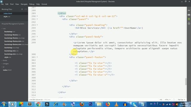This screenshot has width=191, height=107.
Task: Collapse code fold arrow at line 293
Action: pos(37,25)
